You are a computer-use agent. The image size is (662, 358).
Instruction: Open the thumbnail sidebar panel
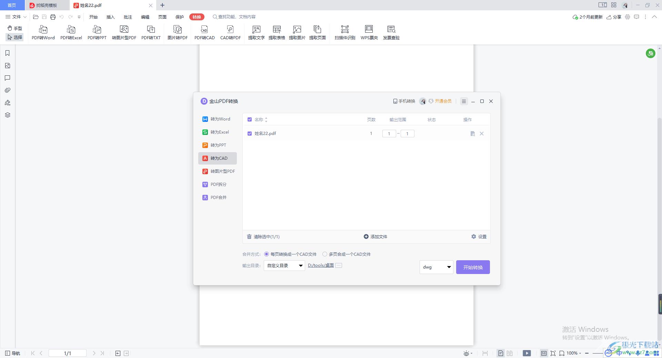(x=8, y=65)
